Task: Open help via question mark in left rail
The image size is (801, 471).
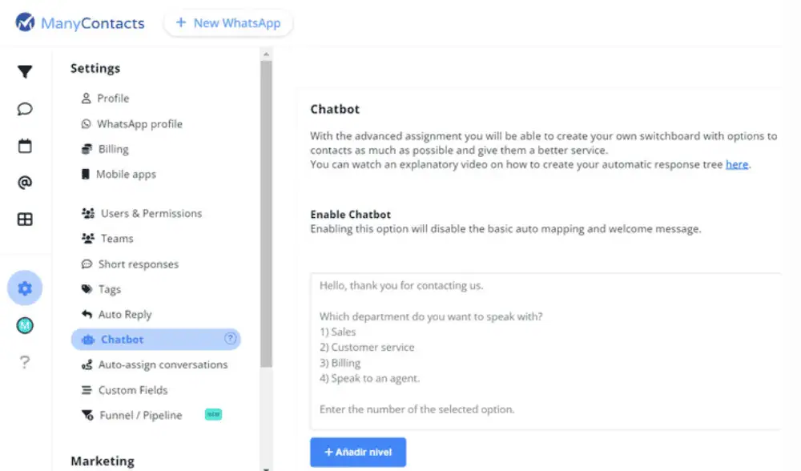Action: click(25, 363)
